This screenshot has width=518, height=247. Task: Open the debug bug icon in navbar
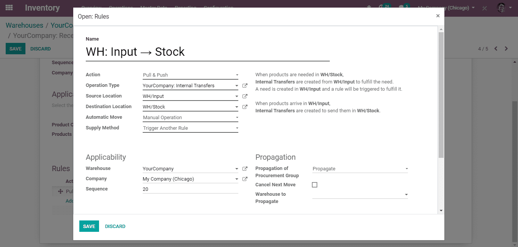(369, 8)
